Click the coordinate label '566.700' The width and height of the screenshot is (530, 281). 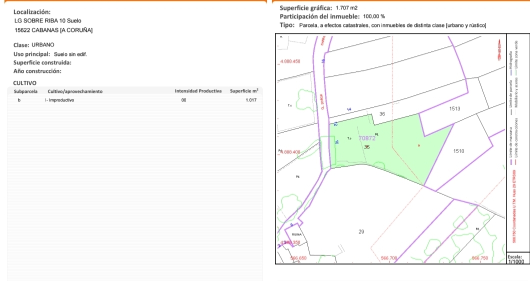pyautogui.click(x=389, y=258)
